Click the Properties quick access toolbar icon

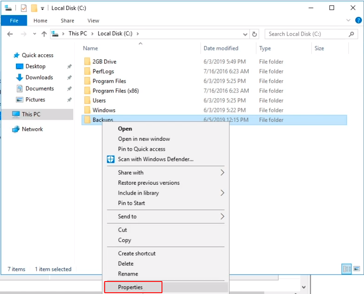(24, 8)
